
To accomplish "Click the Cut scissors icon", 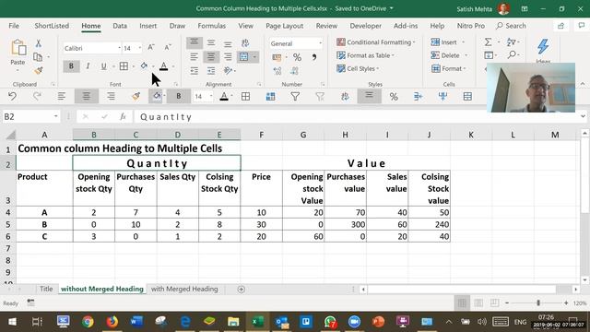I will pyautogui.click(x=38, y=43).
